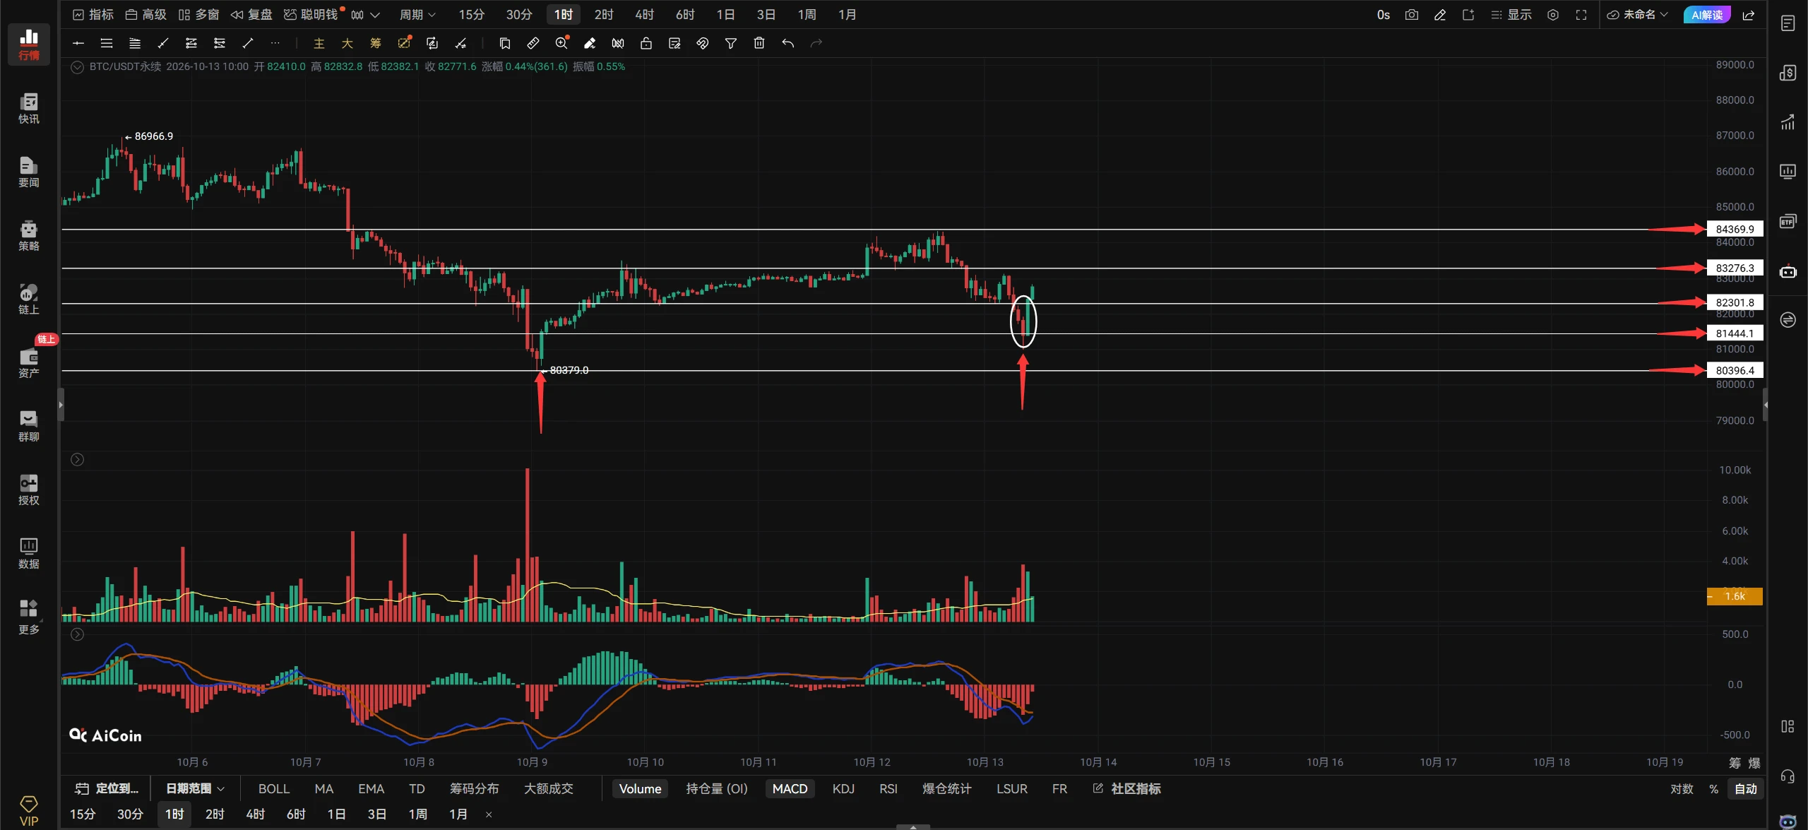Toggle the KDJ indicator
1808x830 pixels.
coord(843,788)
